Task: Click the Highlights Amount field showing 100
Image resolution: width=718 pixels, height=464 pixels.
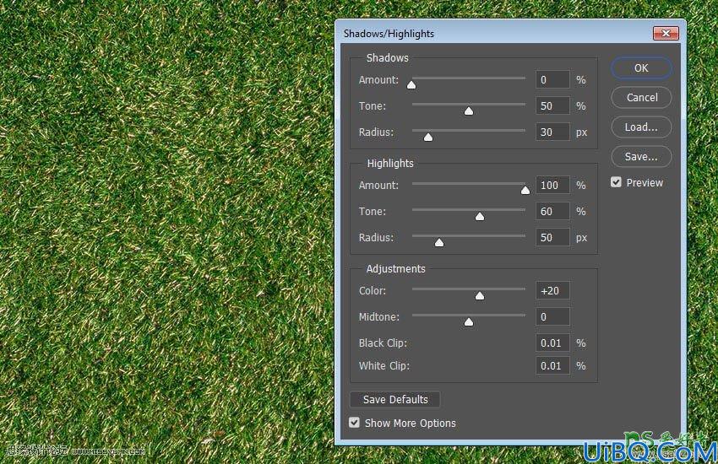Action: (552, 185)
